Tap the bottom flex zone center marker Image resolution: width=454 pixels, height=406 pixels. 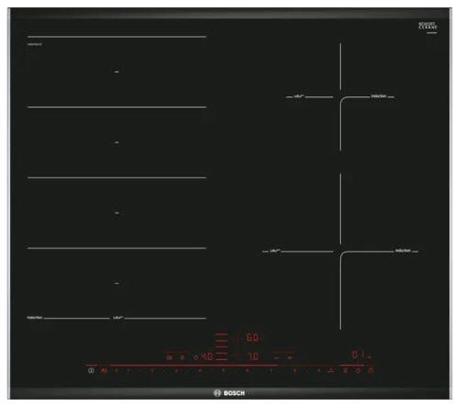point(117,284)
